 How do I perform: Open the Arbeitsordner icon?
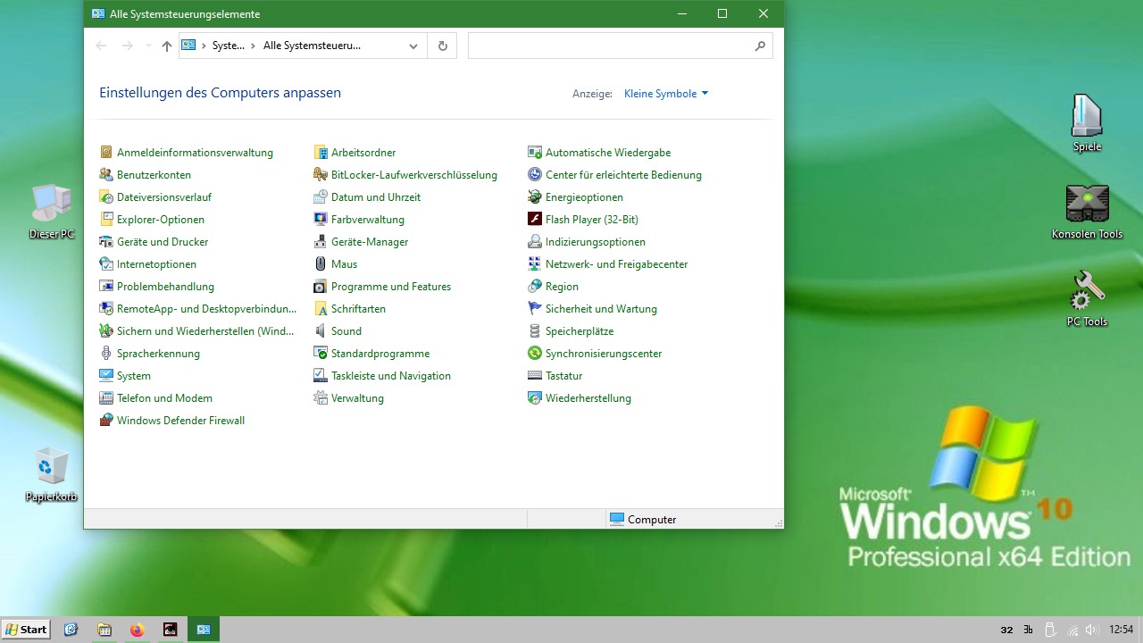tap(321, 153)
